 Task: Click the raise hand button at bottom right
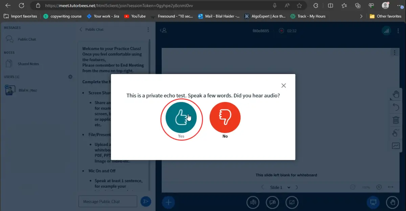pyautogui.click(x=392, y=202)
